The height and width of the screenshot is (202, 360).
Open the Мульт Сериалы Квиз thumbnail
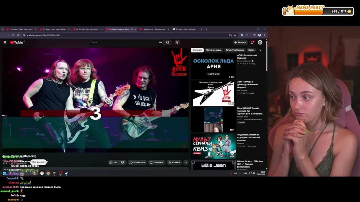point(213,146)
